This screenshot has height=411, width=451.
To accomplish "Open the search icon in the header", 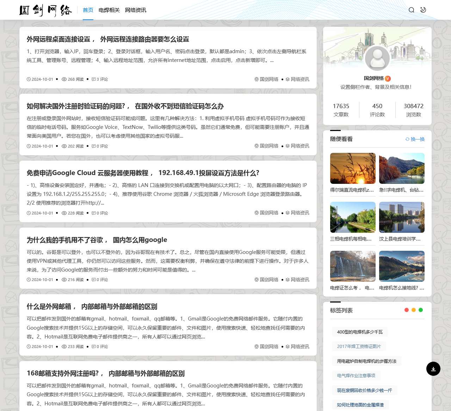I will pyautogui.click(x=411, y=10).
